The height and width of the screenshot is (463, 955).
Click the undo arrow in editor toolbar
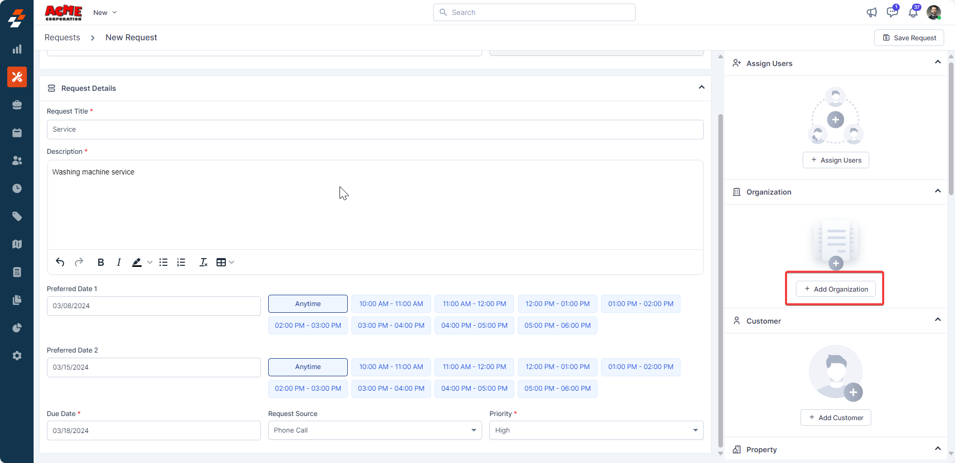point(60,262)
